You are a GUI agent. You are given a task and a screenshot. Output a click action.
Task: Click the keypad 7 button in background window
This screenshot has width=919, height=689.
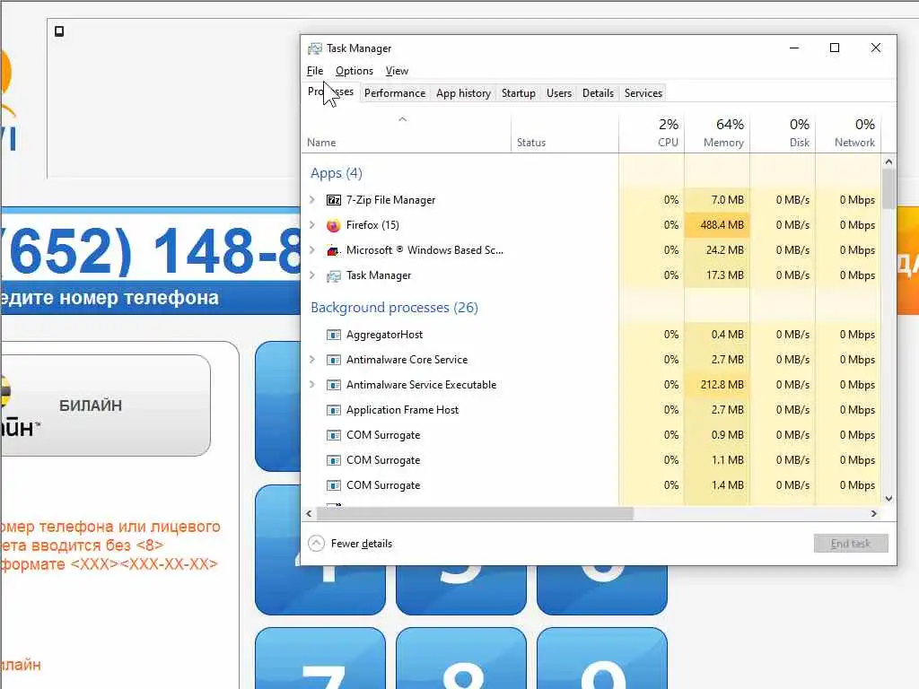click(x=320, y=658)
